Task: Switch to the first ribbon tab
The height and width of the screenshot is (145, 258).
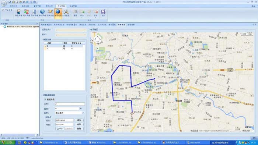Action: (14, 6)
